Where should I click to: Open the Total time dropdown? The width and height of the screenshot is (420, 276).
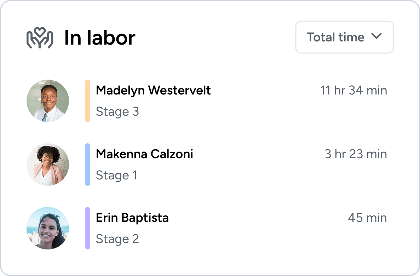(x=344, y=37)
